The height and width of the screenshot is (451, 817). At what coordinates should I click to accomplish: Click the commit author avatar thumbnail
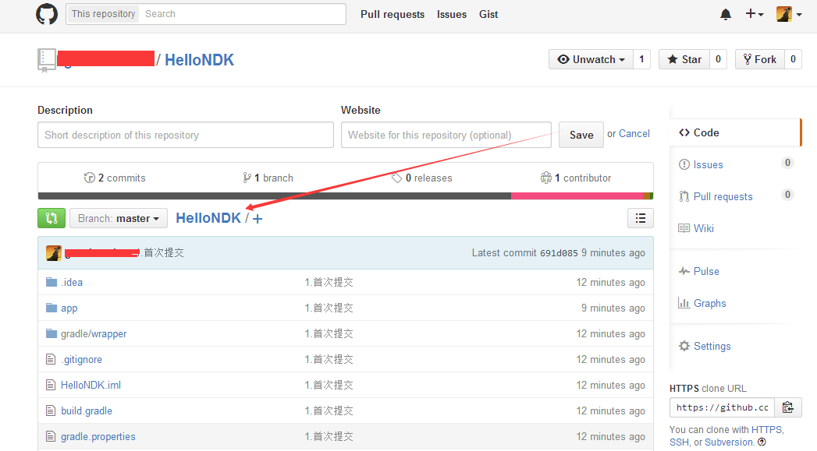54,253
